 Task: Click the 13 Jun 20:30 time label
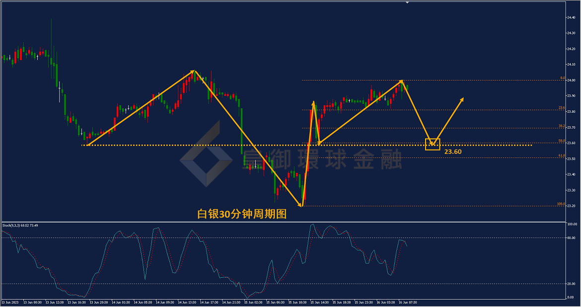click(99, 303)
